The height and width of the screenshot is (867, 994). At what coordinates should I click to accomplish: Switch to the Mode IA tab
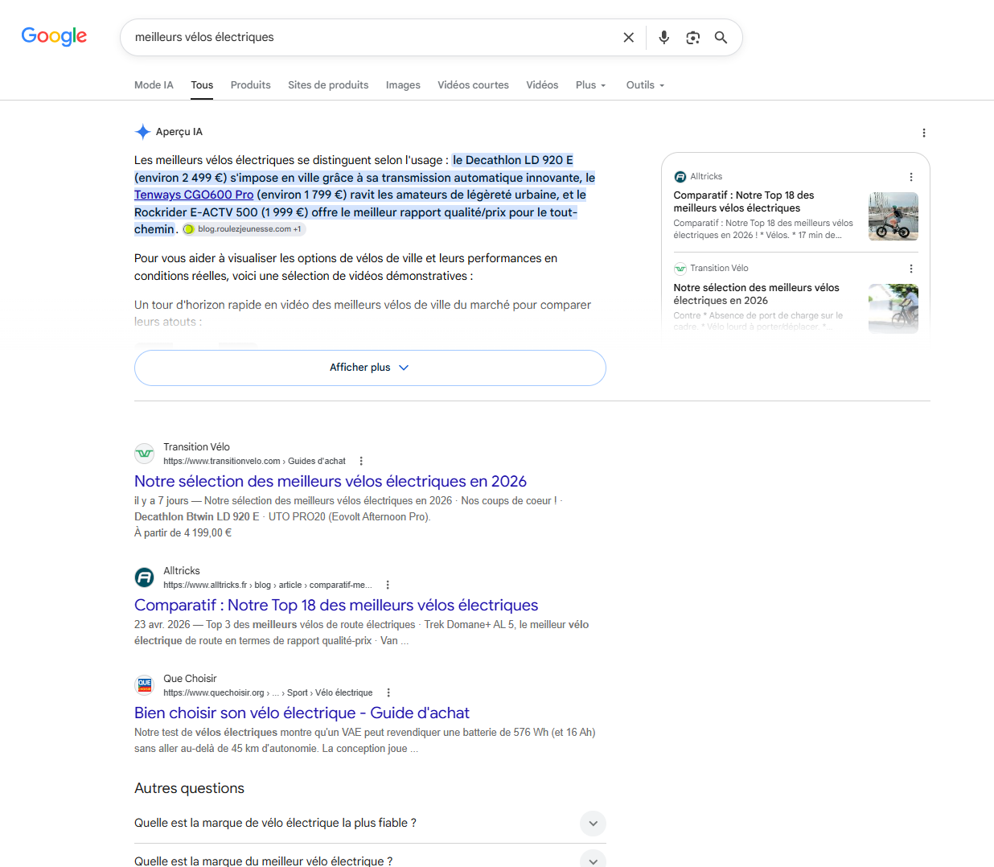click(x=154, y=85)
